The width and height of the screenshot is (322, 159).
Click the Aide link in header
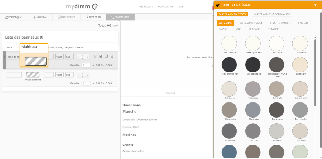[180, 7]
